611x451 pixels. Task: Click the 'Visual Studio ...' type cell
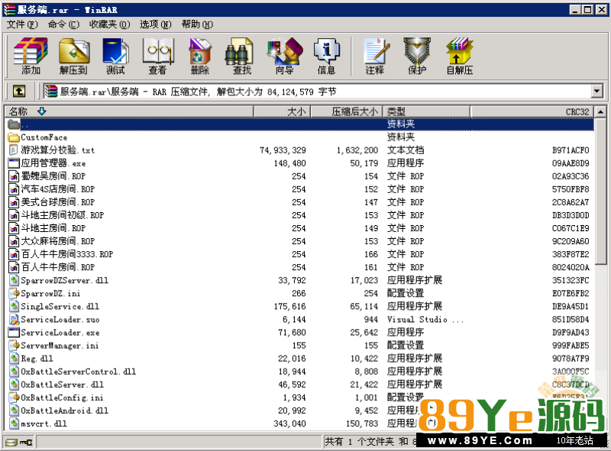tap(425, 319)
